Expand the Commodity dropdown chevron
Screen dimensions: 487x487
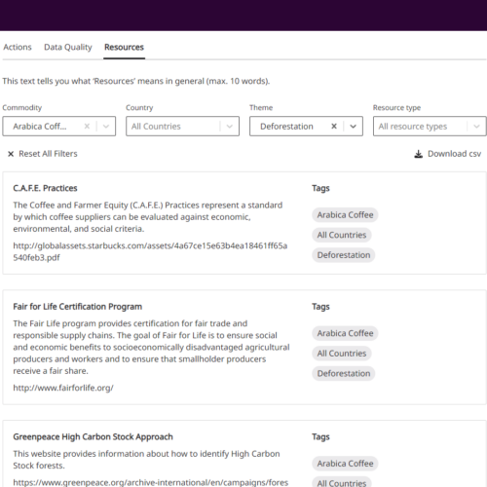tap(106, 127)
